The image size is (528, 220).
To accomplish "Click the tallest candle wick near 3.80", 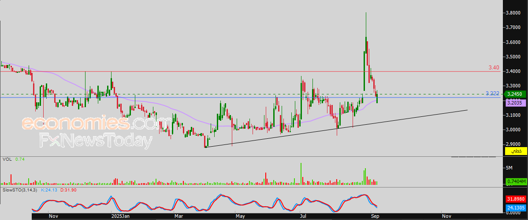I will pyautogui.click(x=366, y=24).
